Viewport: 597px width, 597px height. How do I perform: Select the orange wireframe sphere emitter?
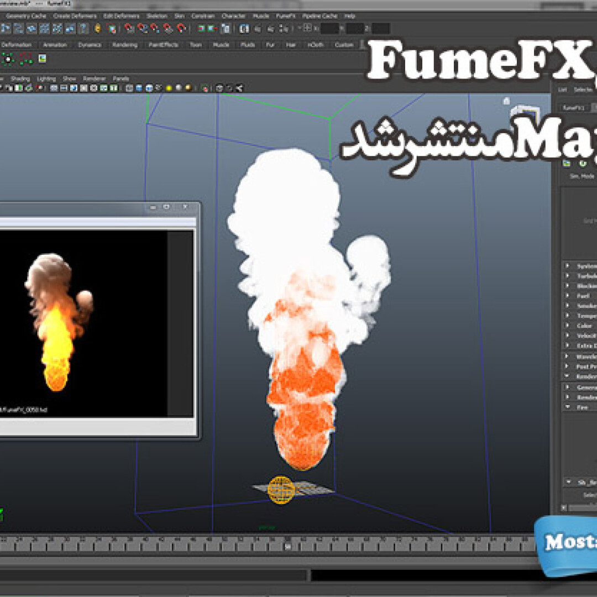point(281,490)
